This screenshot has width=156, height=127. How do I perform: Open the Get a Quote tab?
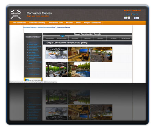tap(125, 38)
